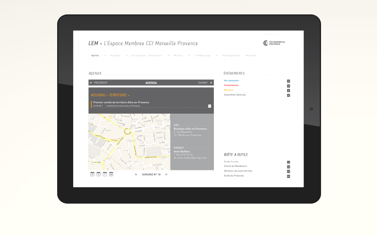The width and height of the screenshot is (377, 236).
Task: Select the seven-day calendar view icon
Action: click(105, 174)
